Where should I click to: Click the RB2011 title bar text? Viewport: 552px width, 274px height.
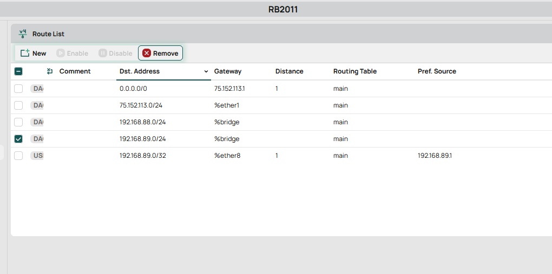coord(283,10)
